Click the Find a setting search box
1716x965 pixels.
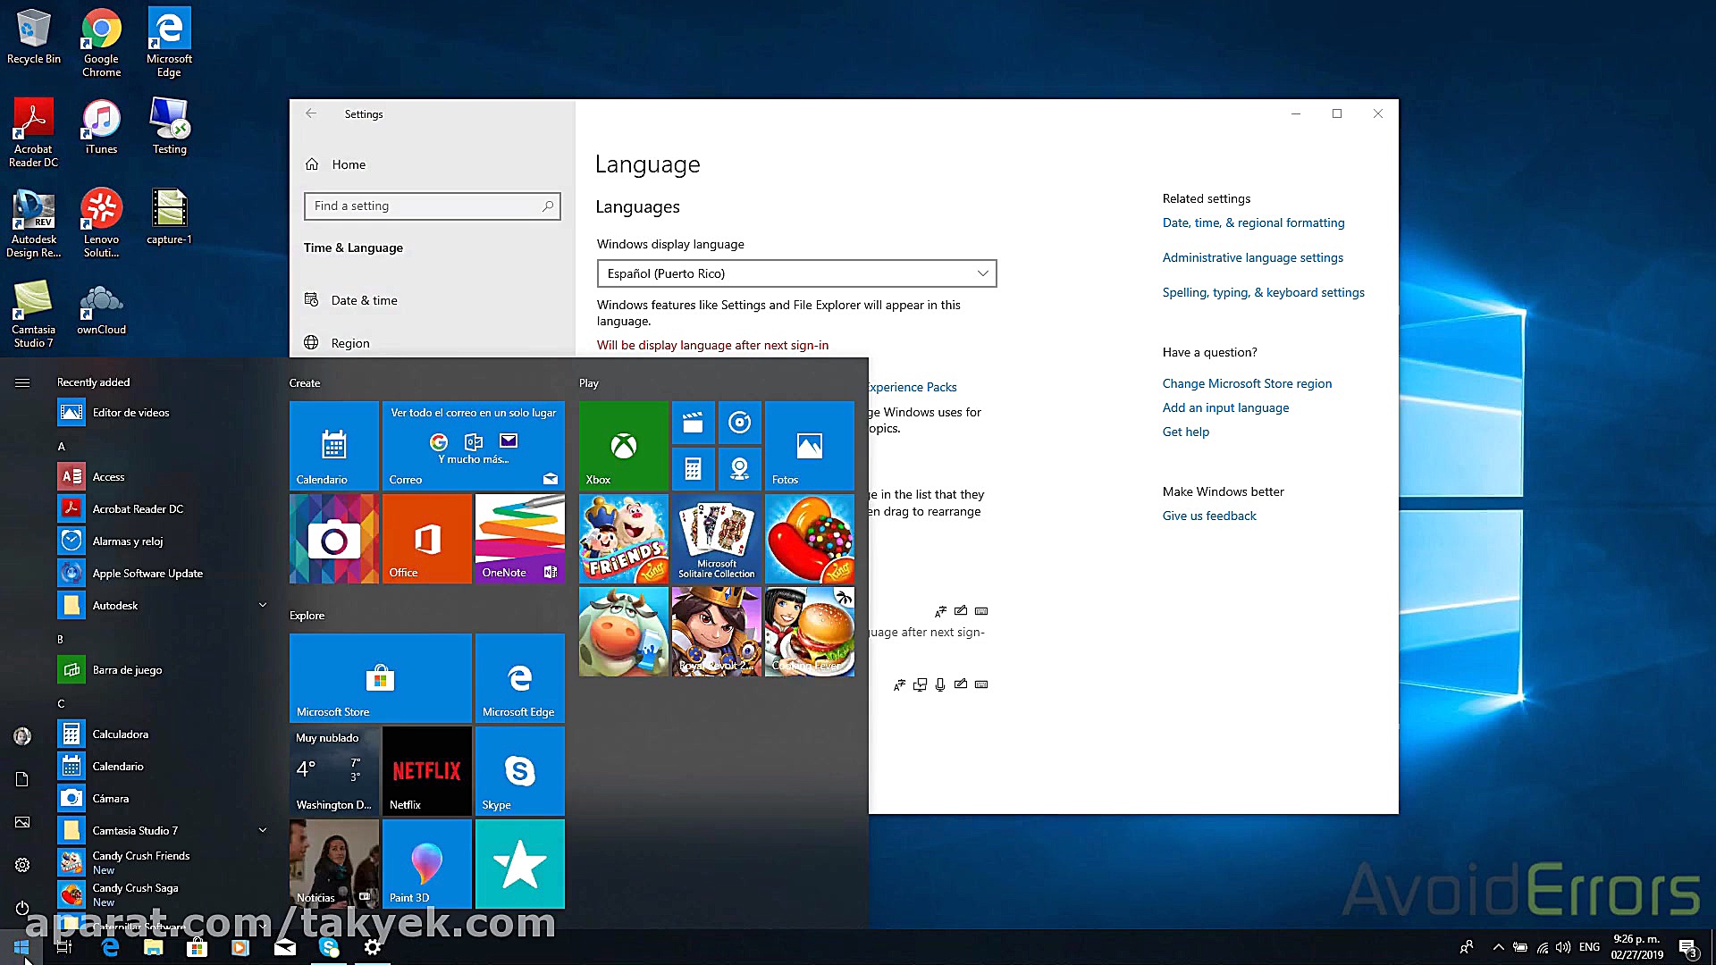click(x=432, y=206)
